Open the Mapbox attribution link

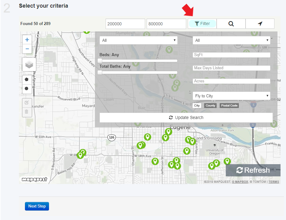[240, 182]
